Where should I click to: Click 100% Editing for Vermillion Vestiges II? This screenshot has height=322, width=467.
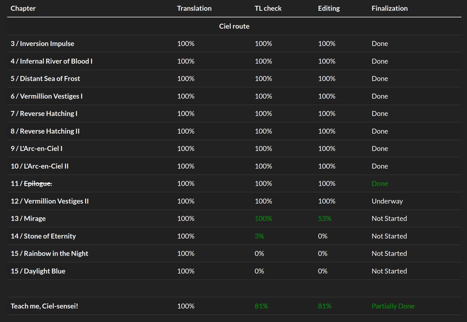click(x=327, y=201)
